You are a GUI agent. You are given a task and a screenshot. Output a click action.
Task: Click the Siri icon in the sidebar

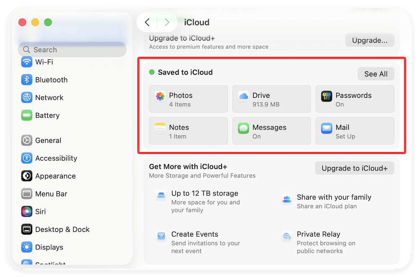click(x=26, y=211)
